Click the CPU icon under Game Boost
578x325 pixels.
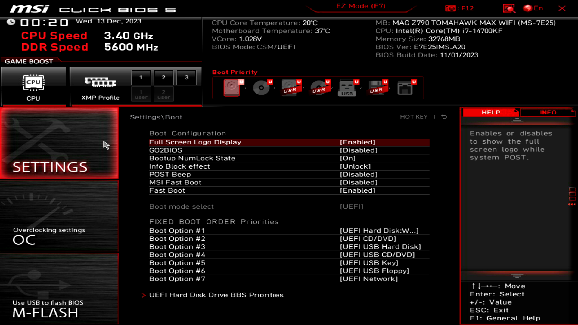point(34,83)
